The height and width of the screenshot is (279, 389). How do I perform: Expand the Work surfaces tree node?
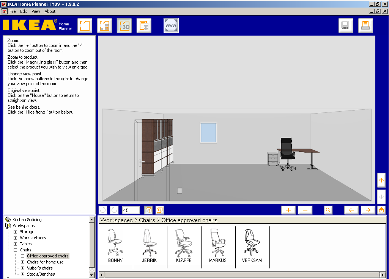tap(16, 238)
